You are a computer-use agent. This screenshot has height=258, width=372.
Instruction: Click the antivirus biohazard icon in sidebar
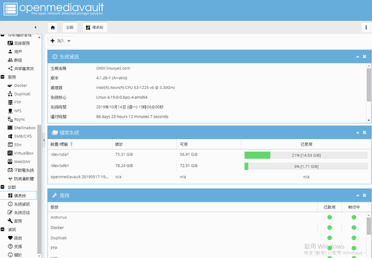10,178
